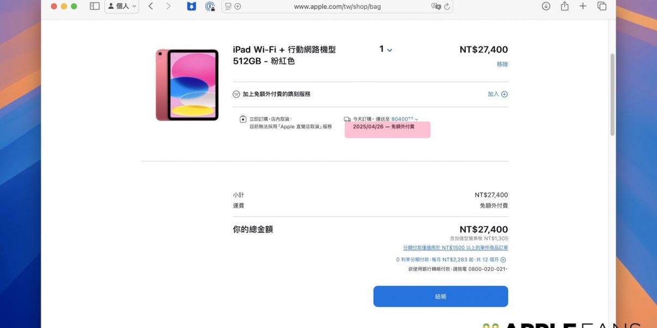
Task: Show Safari downloads
Action: coord(546,6)
